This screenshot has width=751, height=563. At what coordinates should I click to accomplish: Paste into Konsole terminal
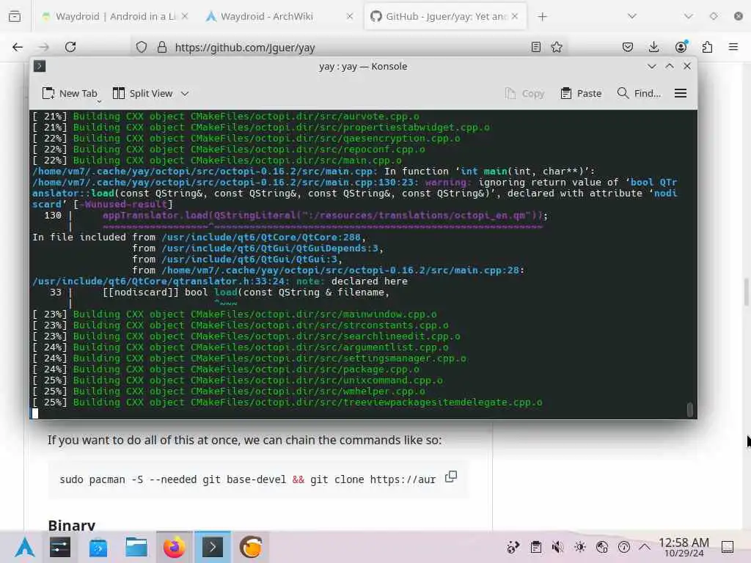tap(581, 93)
